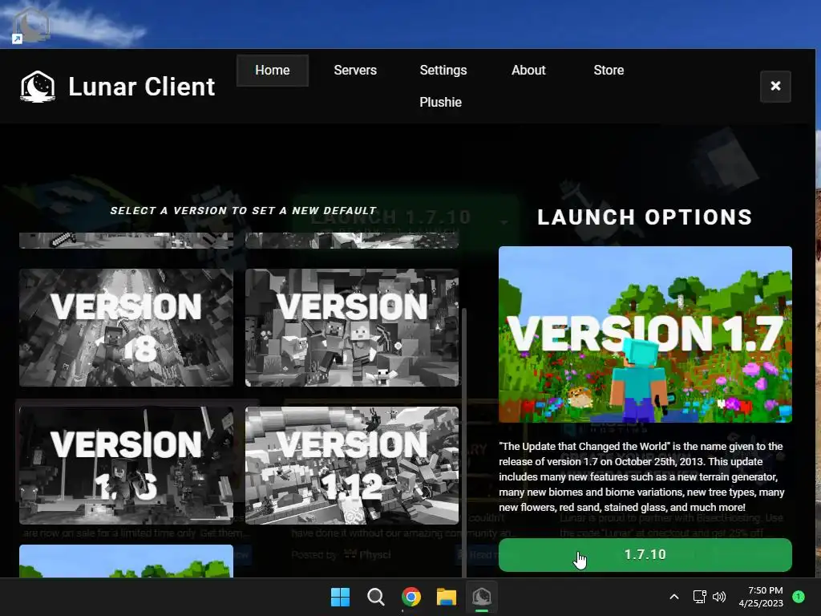Click the Lunar Client moon logo
Screen dimensions: 821x616
(x=38, y=87)
